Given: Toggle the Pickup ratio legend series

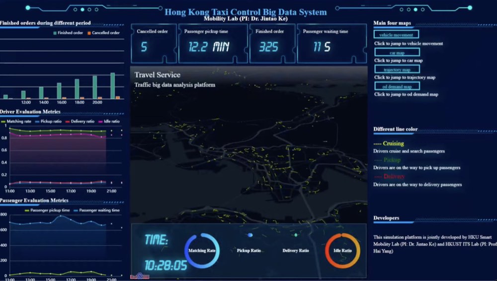Looking at the screenshot, I should 48,121.
